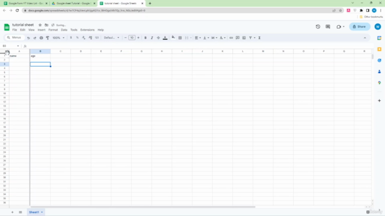Decrease decimal places
The width and height of the screenshot is (385, 216).
pos(84,38)
